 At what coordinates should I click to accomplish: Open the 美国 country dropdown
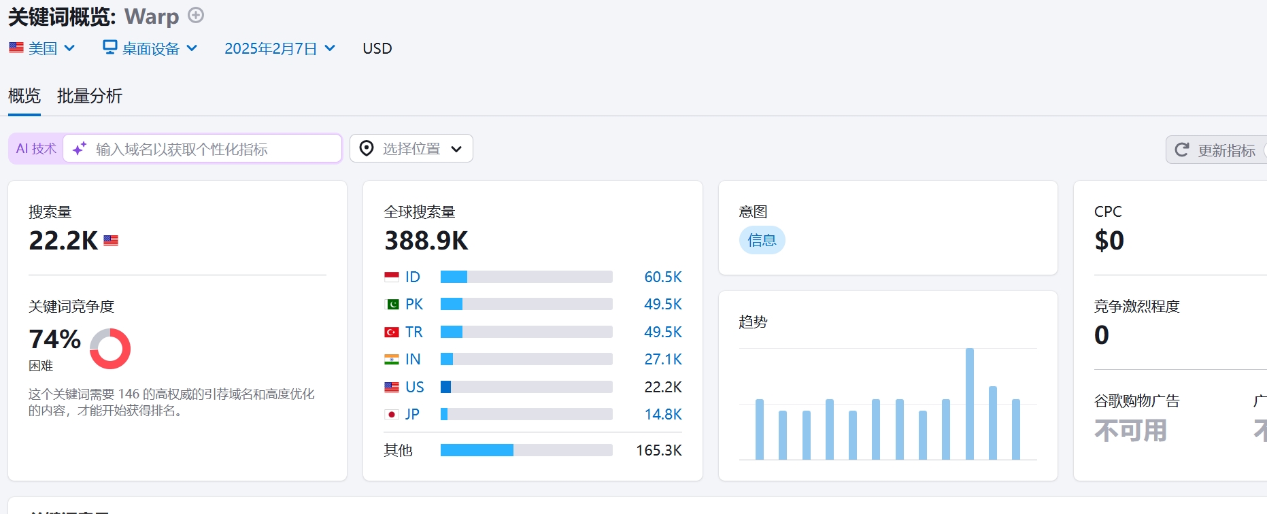pos(42,48)
